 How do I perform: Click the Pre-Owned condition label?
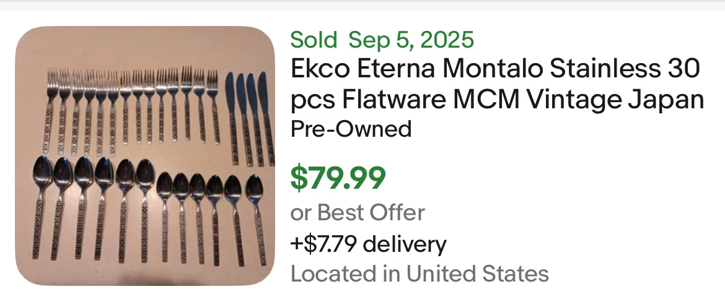[x=351, y=129]
